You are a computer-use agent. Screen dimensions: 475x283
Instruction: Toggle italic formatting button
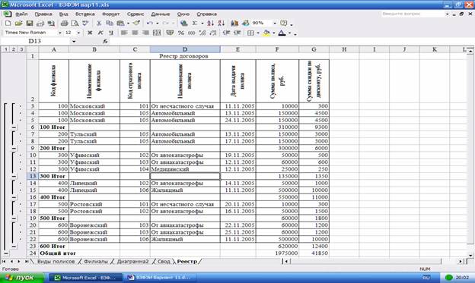pos(100,33)
